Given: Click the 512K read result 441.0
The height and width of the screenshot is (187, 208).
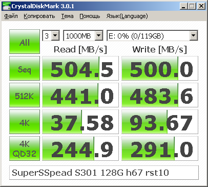Looking at the screenshot, I should pos(80,95).
